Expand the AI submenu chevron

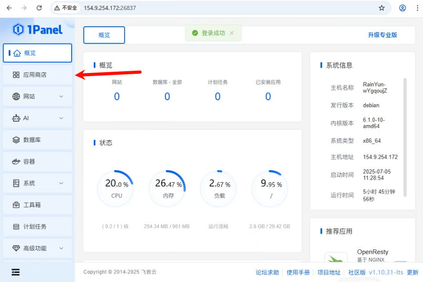point(61,118)
